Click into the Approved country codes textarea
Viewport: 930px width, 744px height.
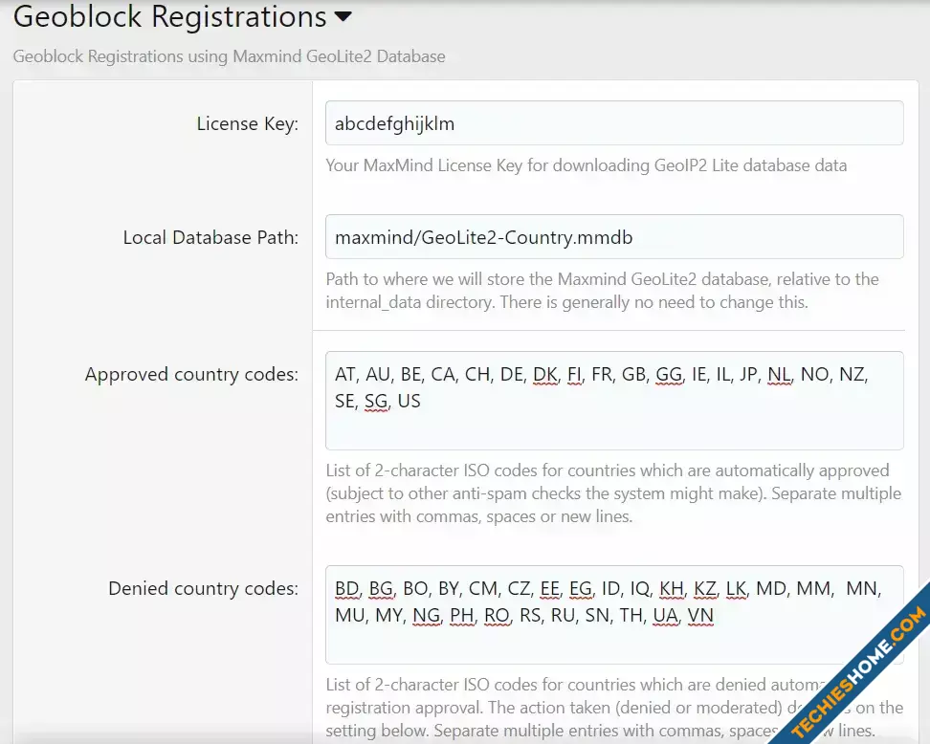[x=614, y=401]
